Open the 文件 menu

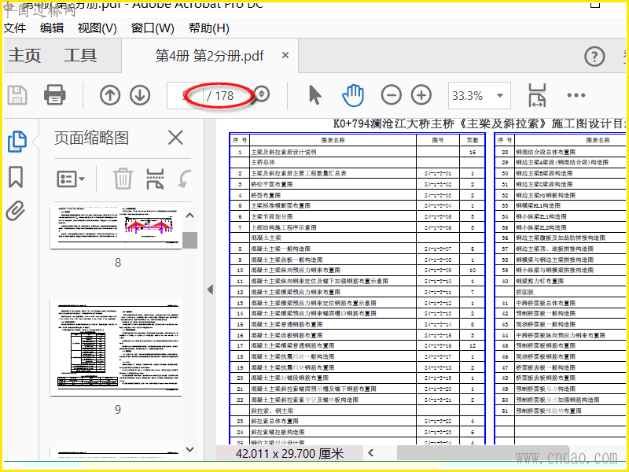[14, 28]
